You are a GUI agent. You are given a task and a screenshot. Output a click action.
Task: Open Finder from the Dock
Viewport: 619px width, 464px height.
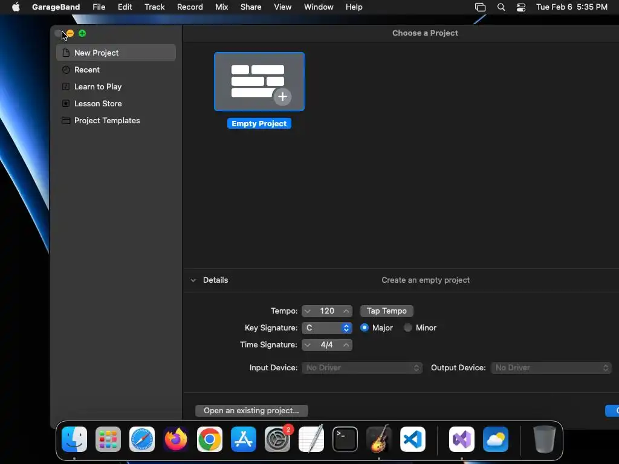coord(74,439)
